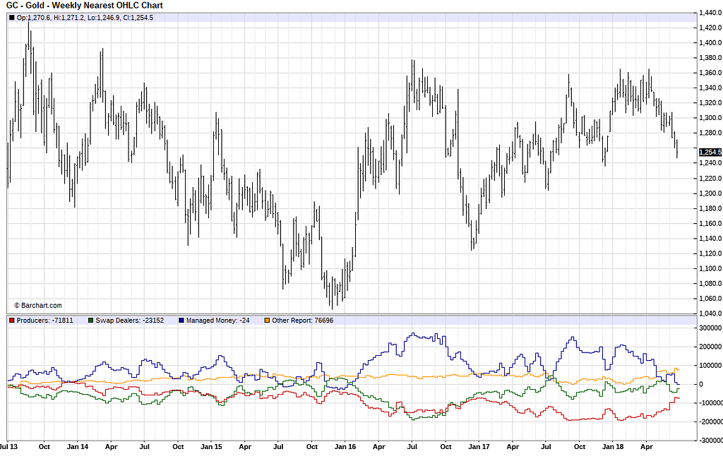Image resolution: width=723 pixels, height=466 pixels.
Task: Click the 'Op:1,270.6' open value
Action: click(x=32, y=18)
